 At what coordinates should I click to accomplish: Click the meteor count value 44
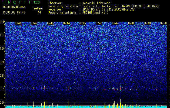[39, 12]
